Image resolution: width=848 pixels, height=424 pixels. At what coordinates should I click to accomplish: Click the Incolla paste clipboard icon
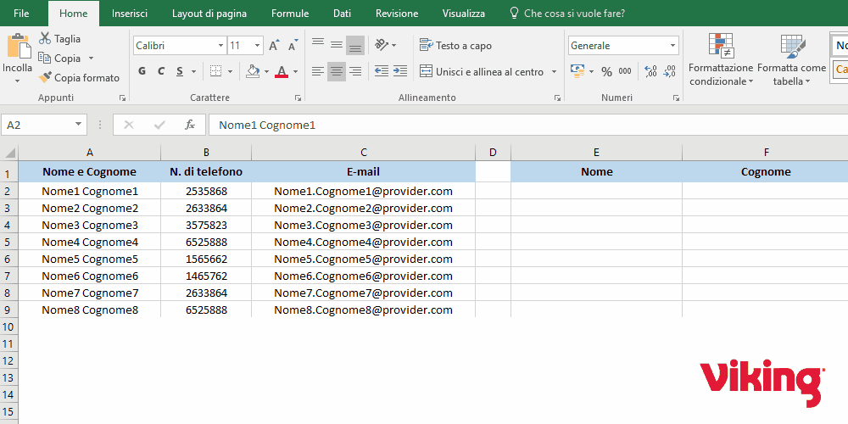coord(17,47)
